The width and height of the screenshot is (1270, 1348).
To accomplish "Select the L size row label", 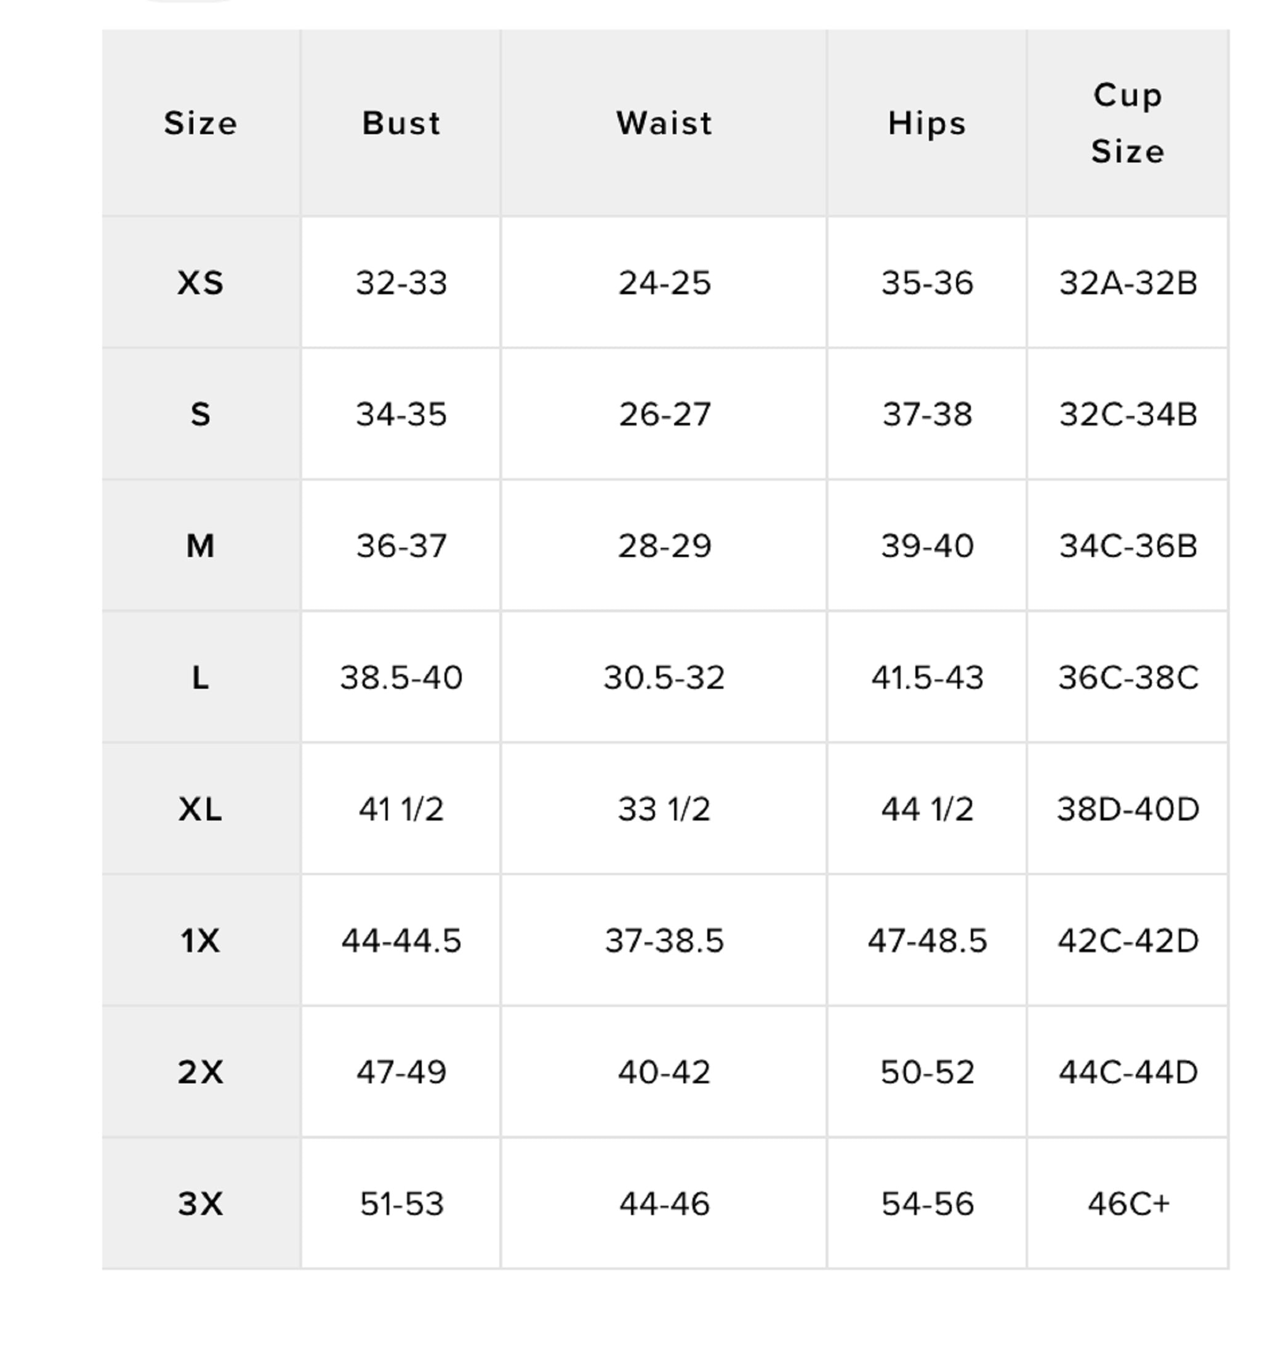I will (201, 678).
